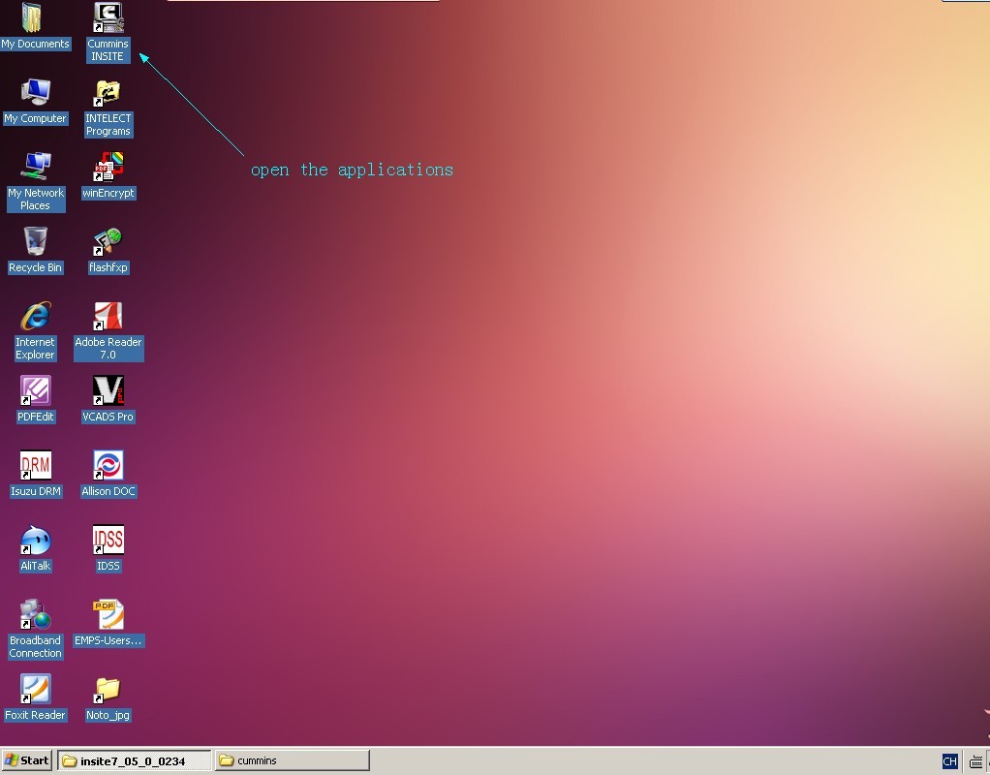Select the Isuzu DRM desktop icon
Viewport: 990px width, 775px height.
tap(36, 466)
